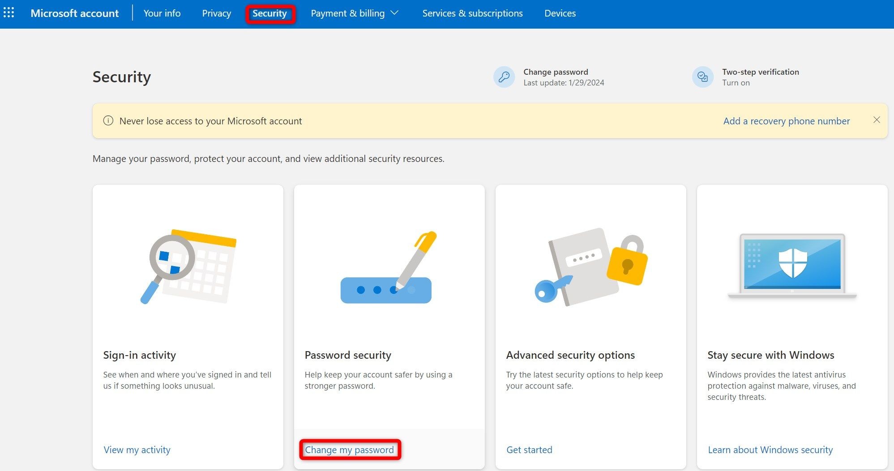Click Add a recovery phone number link
Viewport: 894px width, 471px height.
pos(787,121)
